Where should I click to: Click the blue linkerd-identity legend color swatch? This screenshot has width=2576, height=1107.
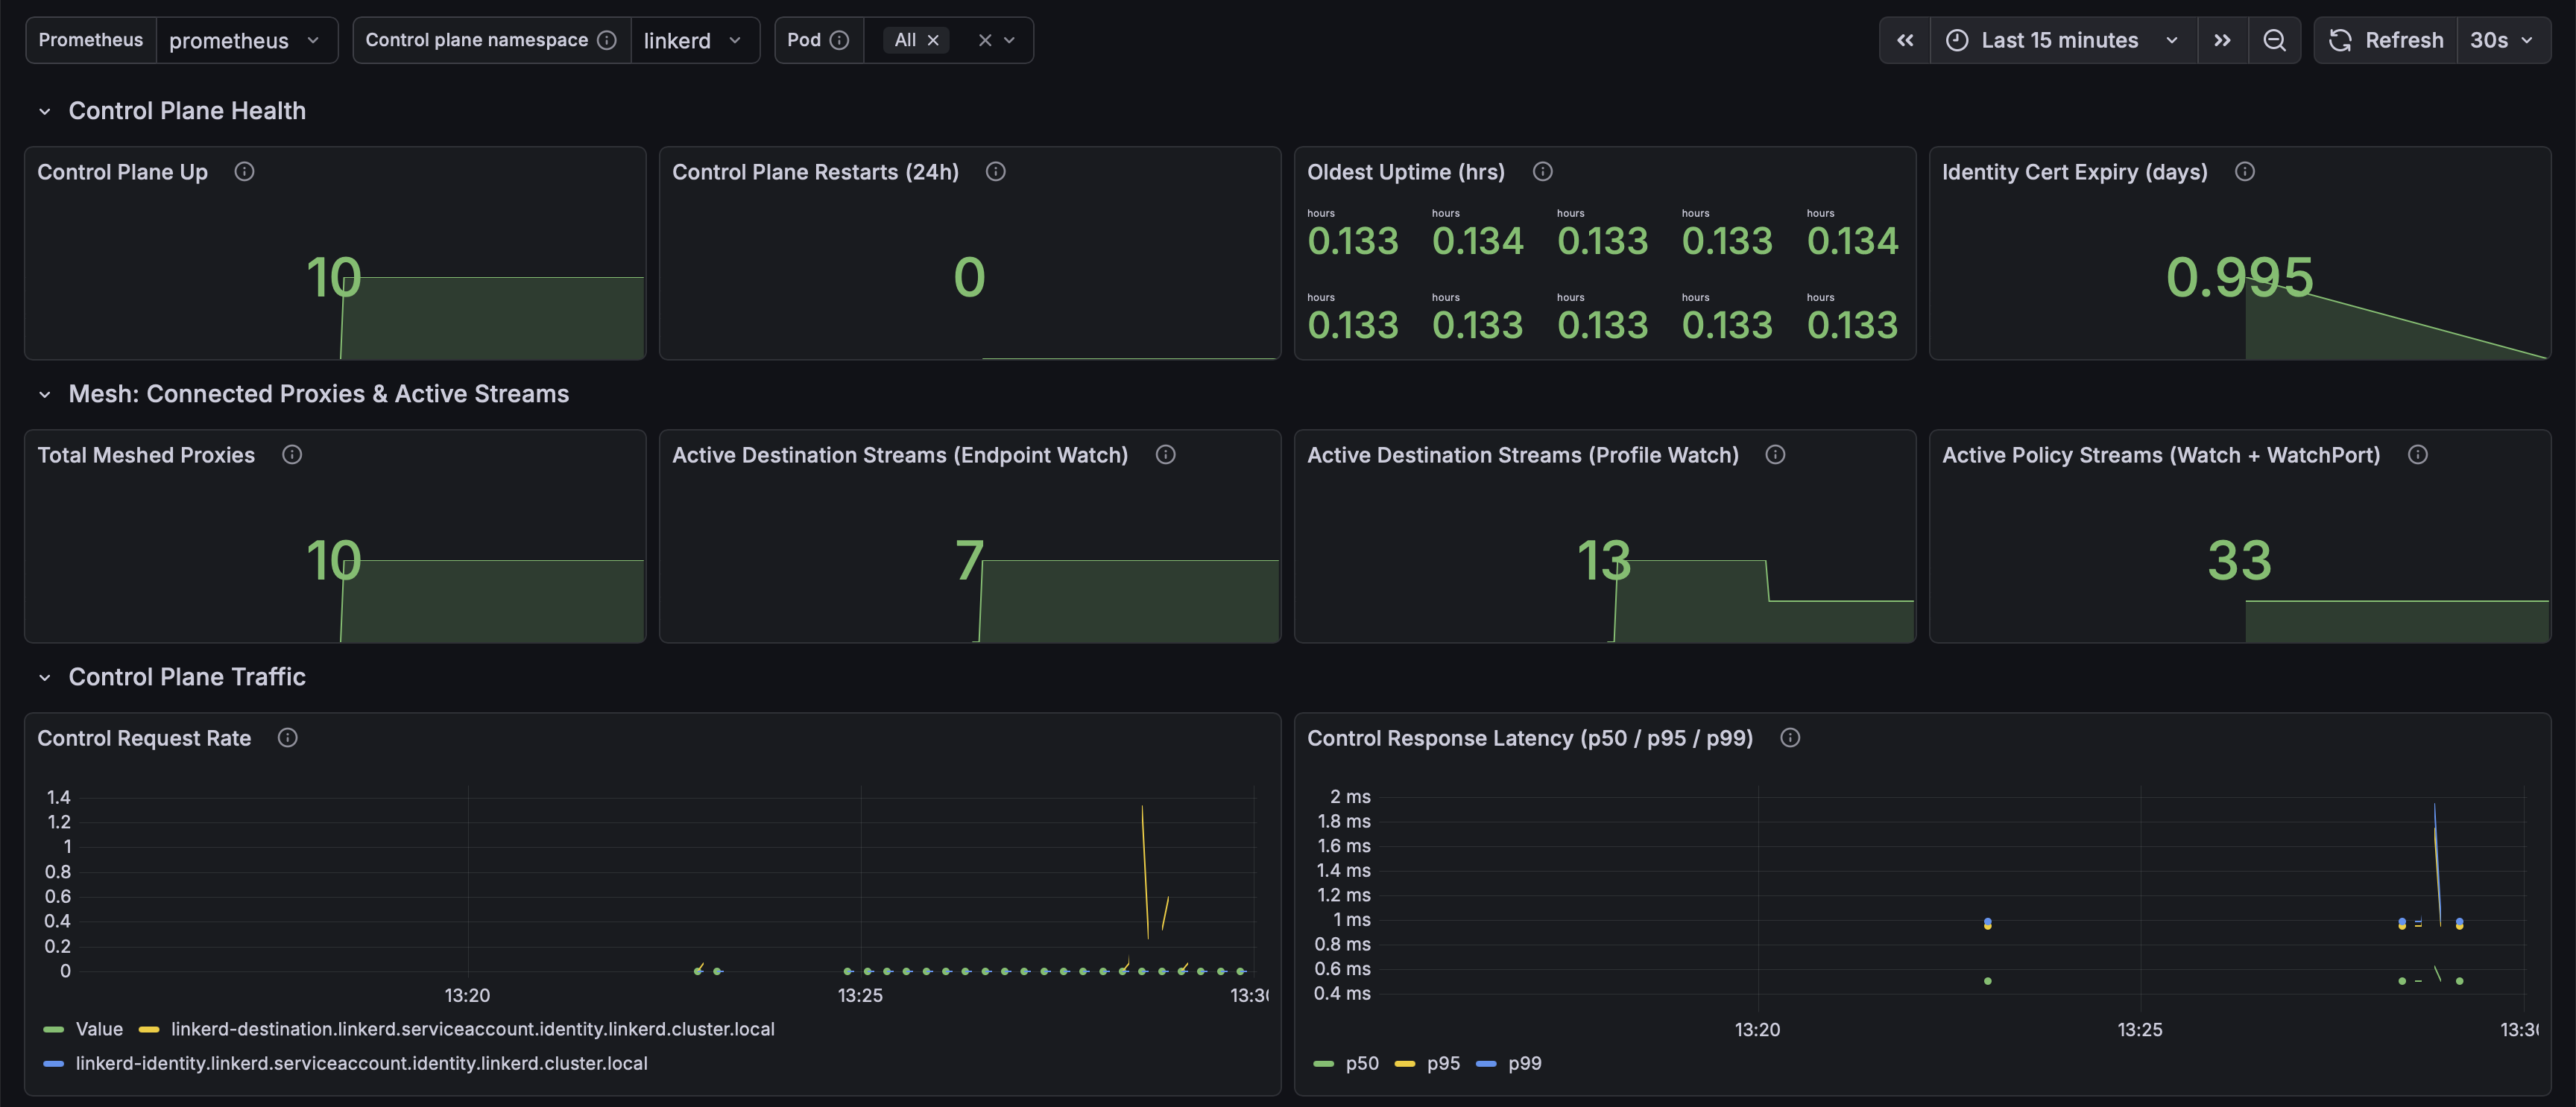(54, 1063)
